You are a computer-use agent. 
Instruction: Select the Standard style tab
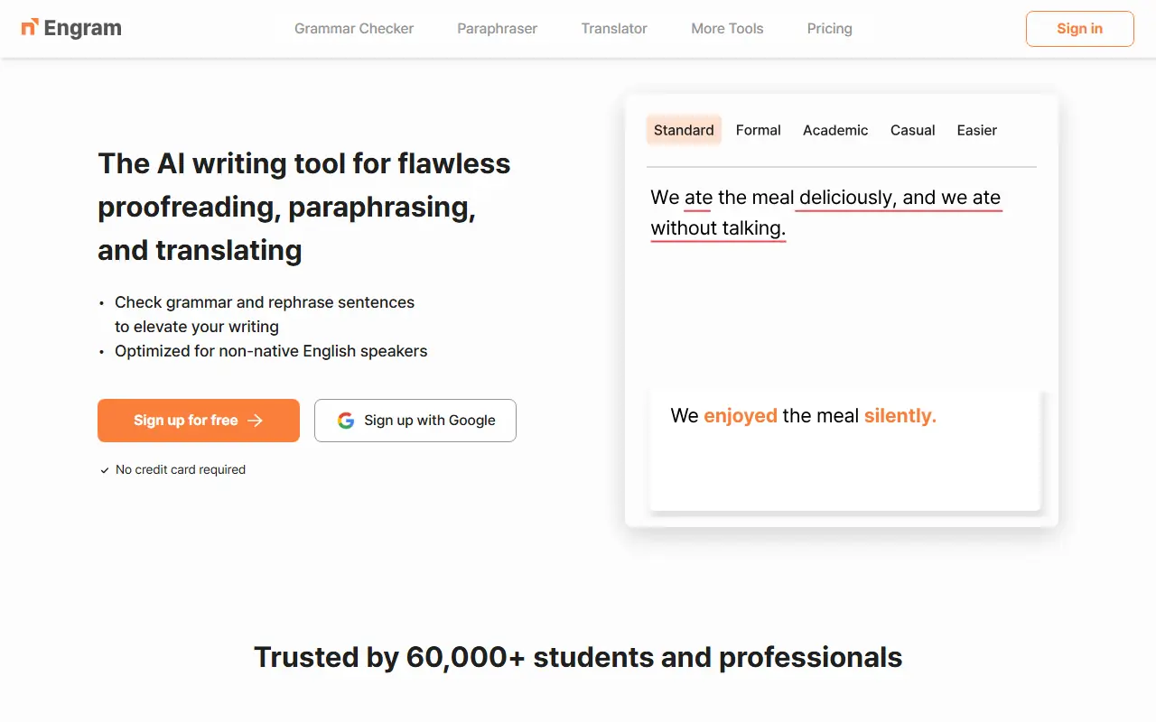click(x=684, y=130)
